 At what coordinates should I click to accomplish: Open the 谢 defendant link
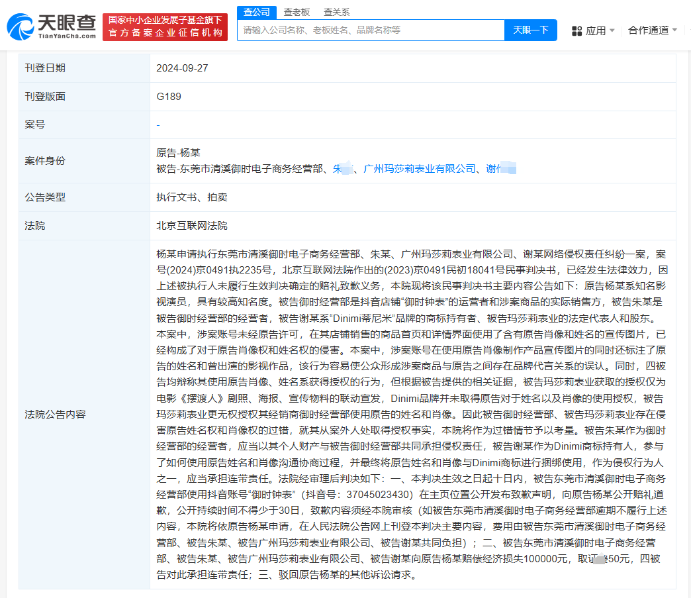[500, 169]
